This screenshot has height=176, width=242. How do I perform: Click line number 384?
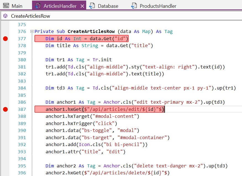click(22, 88)
